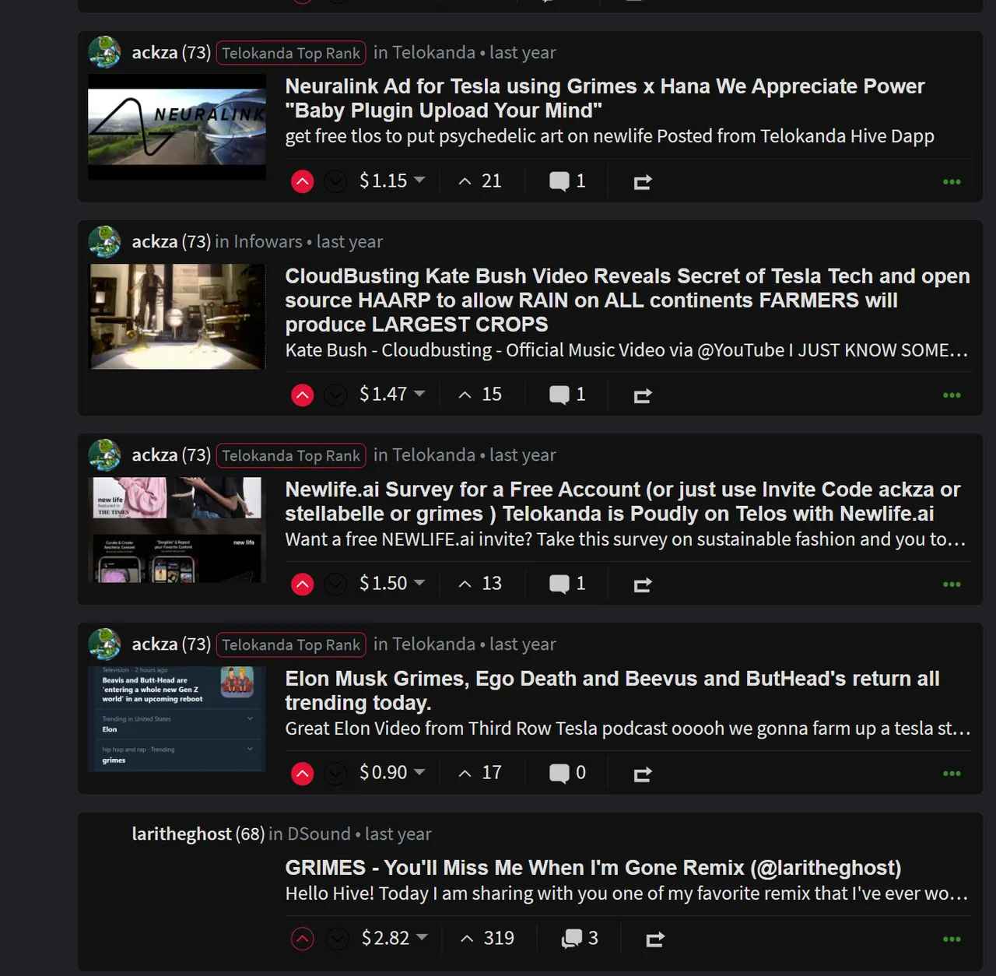Image resolution: width=996 pixels, height=976 pixels.
Task: Reblog the Neuralink Ad post
Action: coord(642,182)
